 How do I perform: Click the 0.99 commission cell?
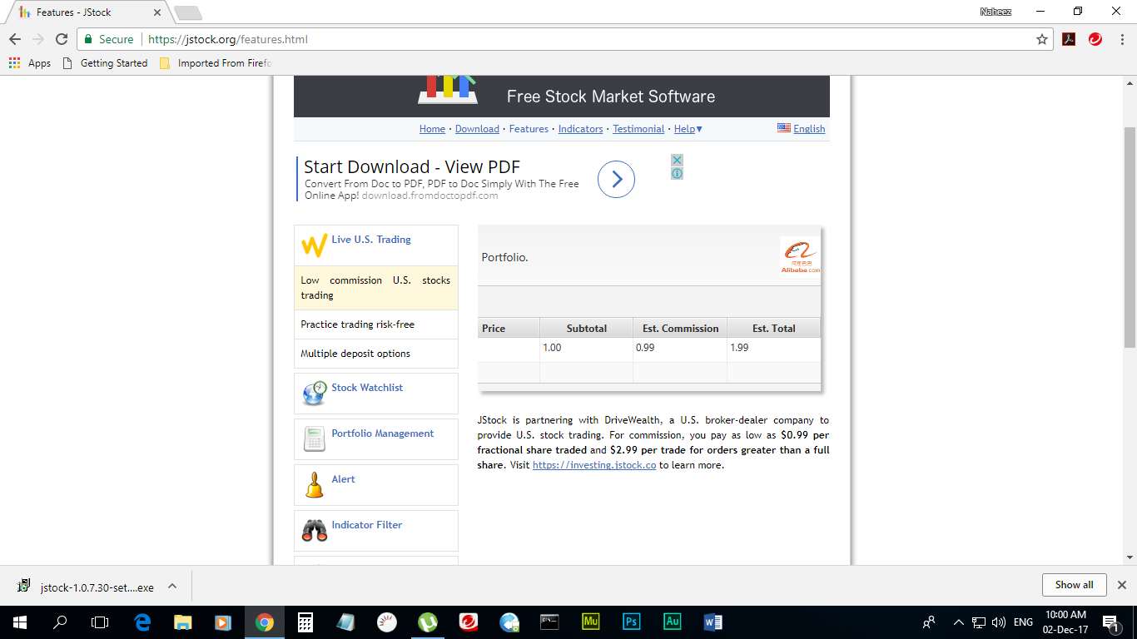[680, 348]
